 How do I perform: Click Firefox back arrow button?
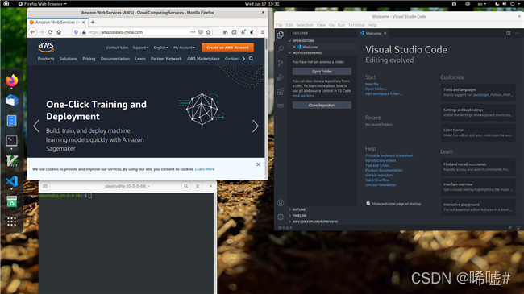click(32, 32)
